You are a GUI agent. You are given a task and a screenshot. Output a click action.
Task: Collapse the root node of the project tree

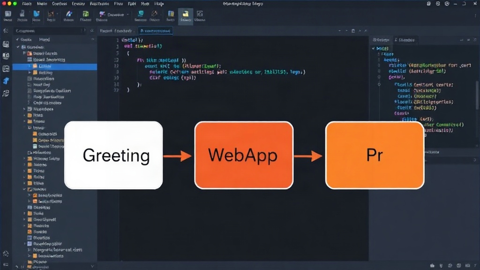[18, 47]
